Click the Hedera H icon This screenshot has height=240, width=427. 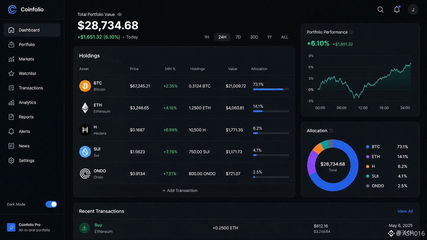(85, 130)
